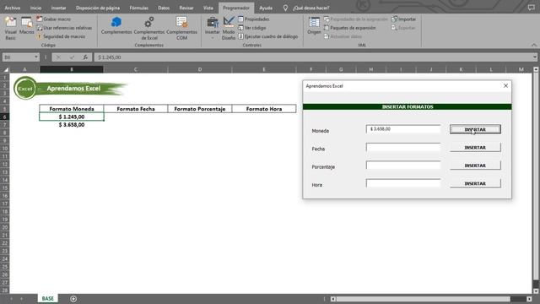The image size is (540, 304).
Task: Switch to the Fórmulas tab
Action: point(138,8)
